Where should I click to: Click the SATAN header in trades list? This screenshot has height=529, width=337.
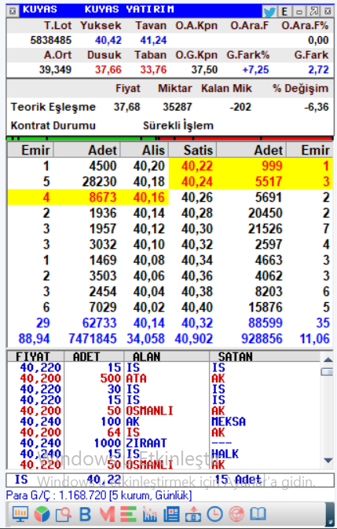236,356
